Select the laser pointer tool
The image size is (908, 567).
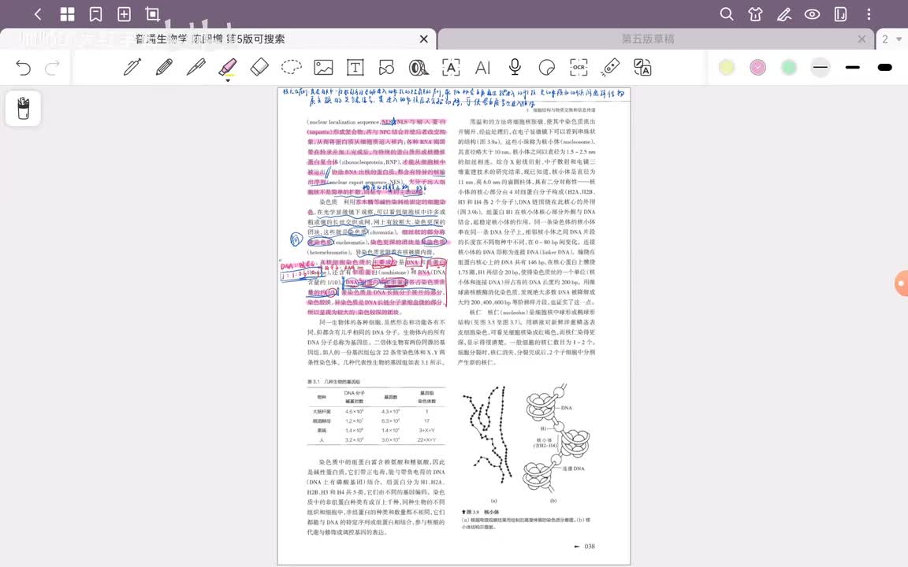[x=610, y=67]
